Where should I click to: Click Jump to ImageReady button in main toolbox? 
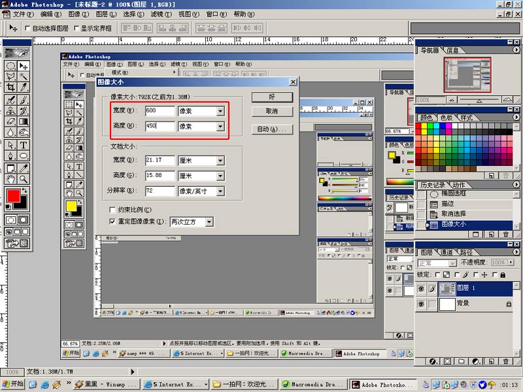(x=17, y=243)
